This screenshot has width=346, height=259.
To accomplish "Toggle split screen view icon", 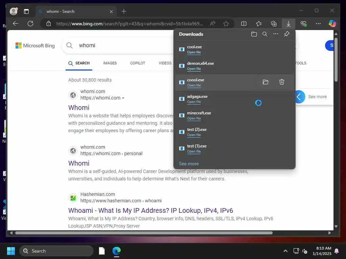I will click(x=244, y=24).
